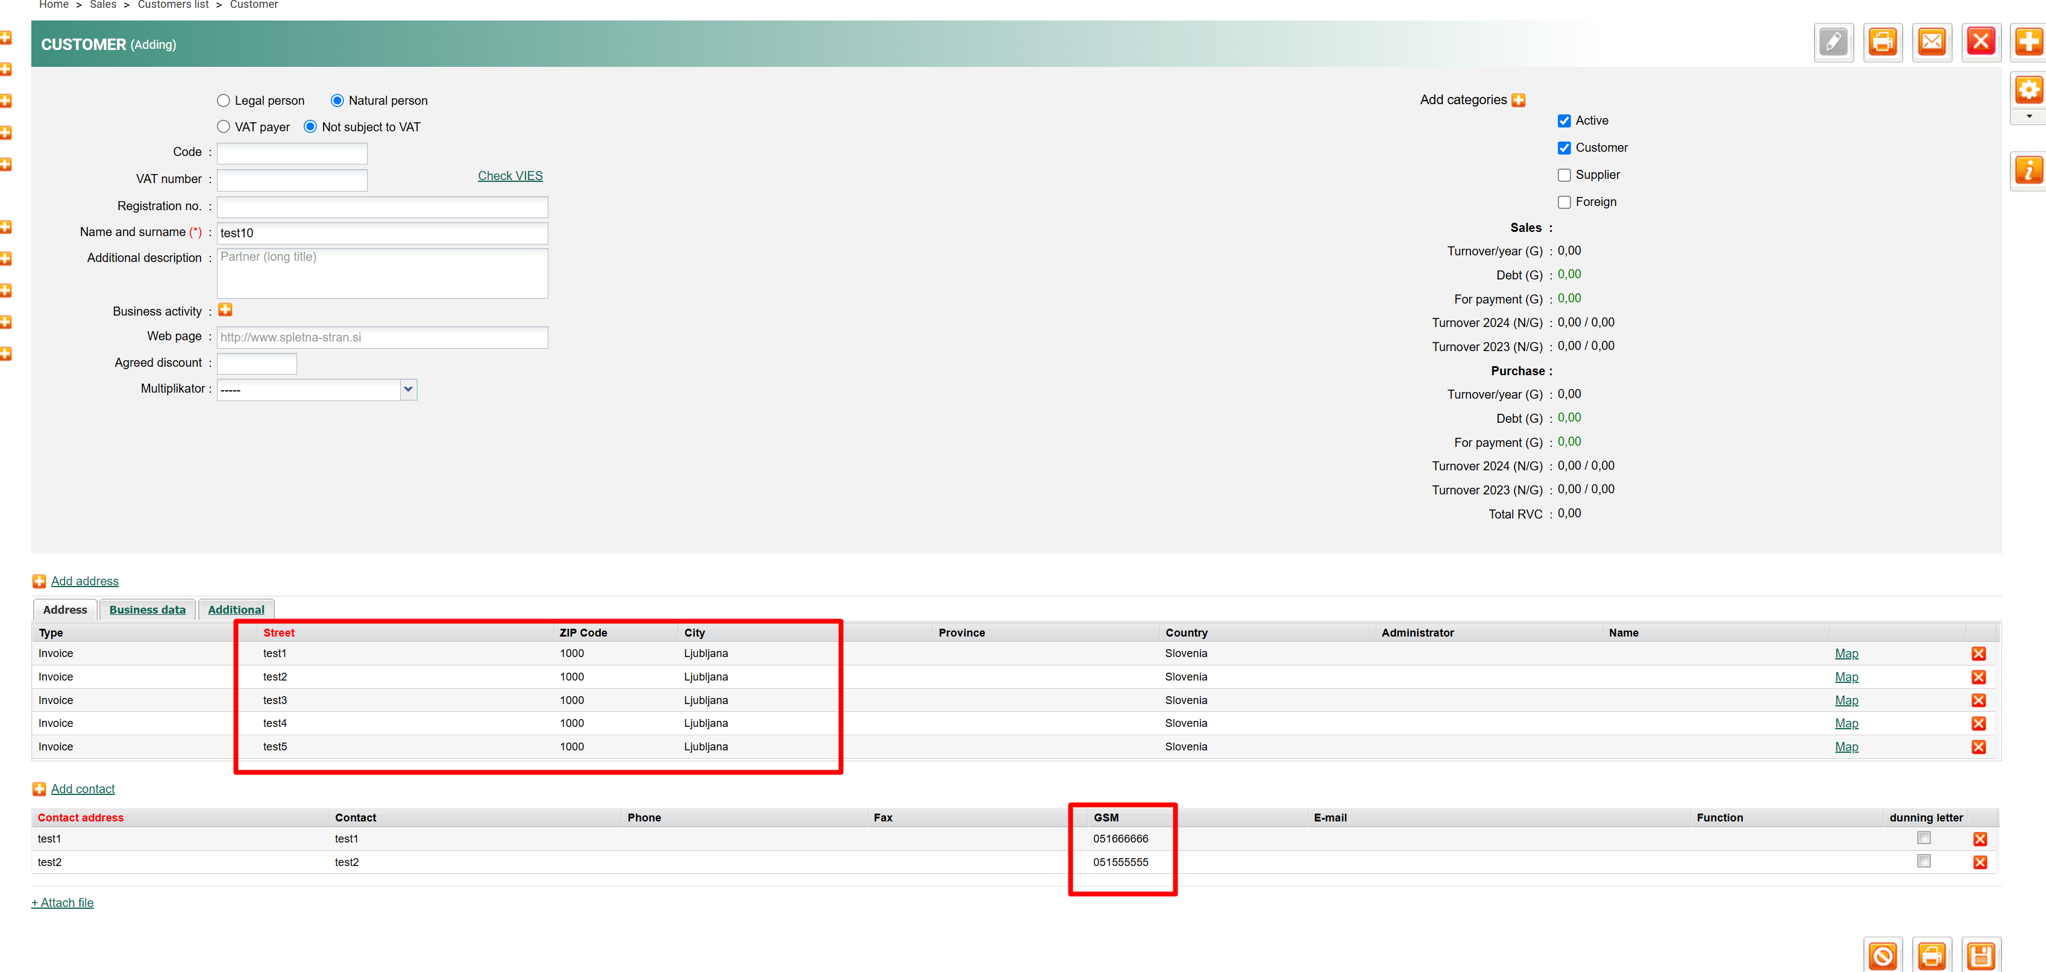Click the pencil edit icon in header
Screen dimensions: 2046x972
1833,42
